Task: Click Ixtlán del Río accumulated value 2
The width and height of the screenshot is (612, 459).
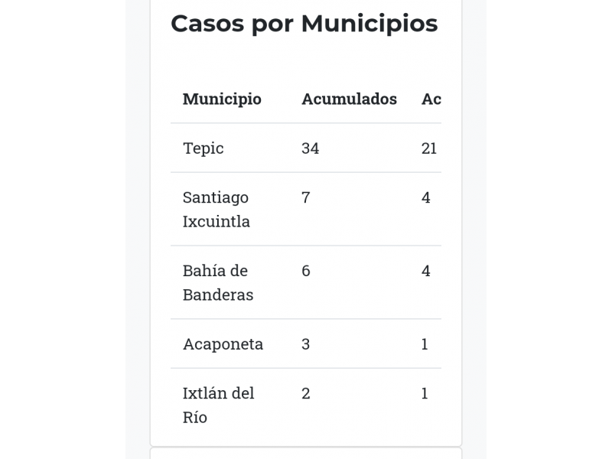Action: tap(305, 393)
